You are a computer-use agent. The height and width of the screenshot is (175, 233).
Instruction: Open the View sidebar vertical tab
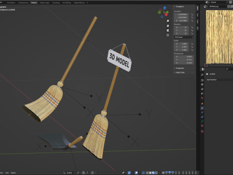click(x=198, y=21)
